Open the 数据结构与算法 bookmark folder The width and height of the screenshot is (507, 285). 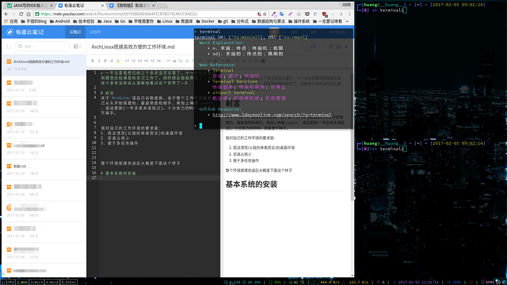coord(268,22)
